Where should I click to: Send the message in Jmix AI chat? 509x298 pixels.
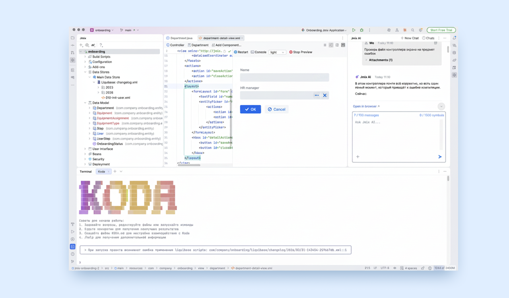pos(440,157)
